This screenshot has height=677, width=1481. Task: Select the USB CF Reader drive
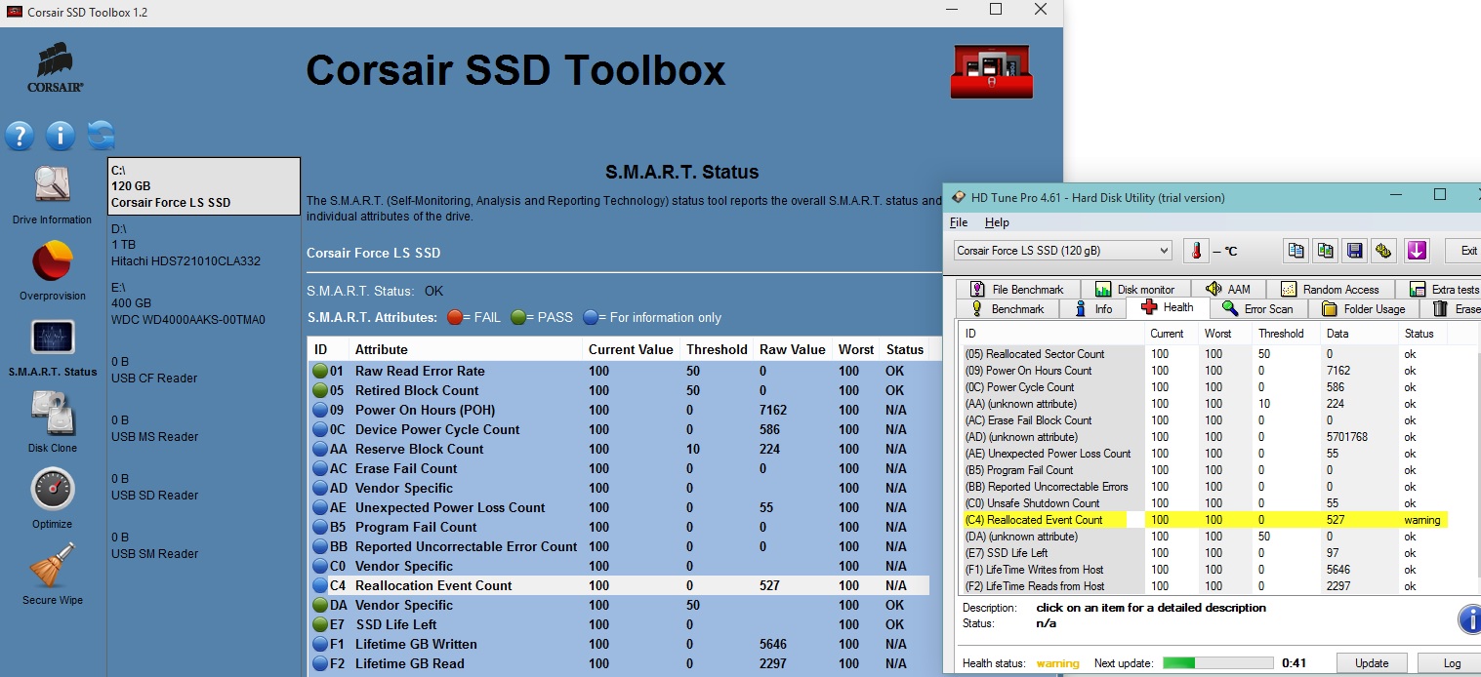click(x=203, y=370)
